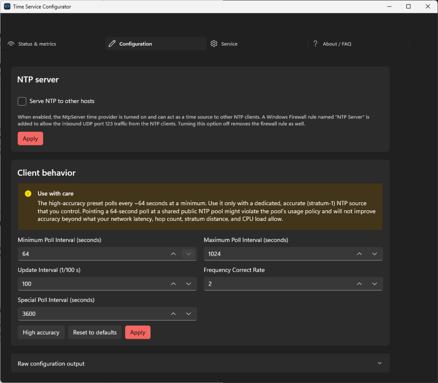Click the gear icon beside Service
The width and height of the screenshot is (438, 383).
point(214,44)
